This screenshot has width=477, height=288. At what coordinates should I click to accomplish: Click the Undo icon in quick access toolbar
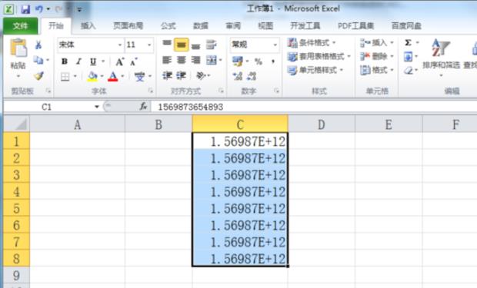point(39,9)
